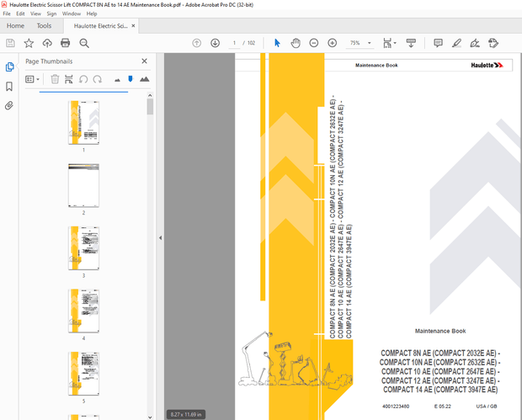Click the USA / GB text

(x=487, y=406)
